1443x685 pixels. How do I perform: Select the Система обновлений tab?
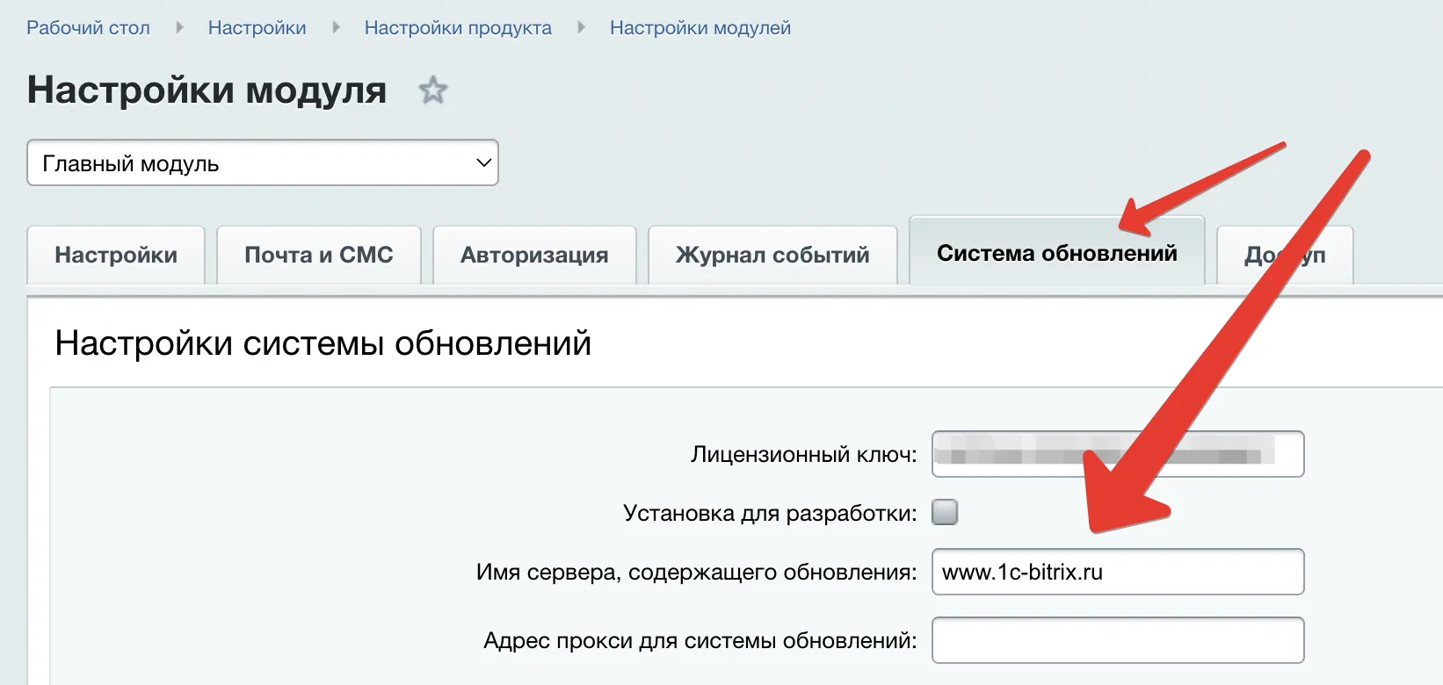1056,254
